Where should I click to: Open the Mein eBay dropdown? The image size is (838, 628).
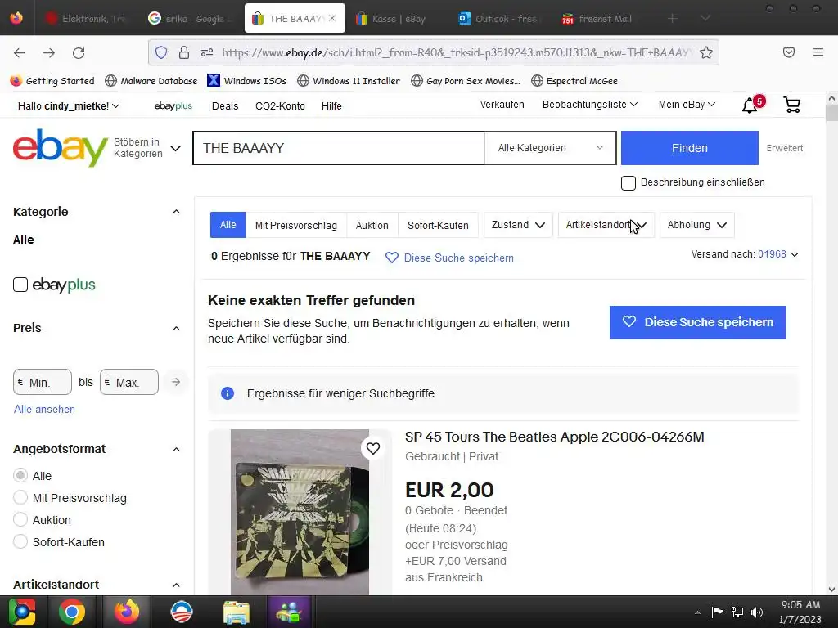coord(687,105)
